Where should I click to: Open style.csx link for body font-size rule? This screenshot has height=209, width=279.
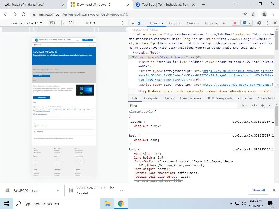click(253, 149)
